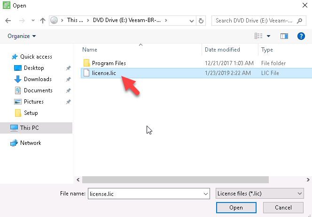312x217 pixels.
Task: Open the License files type dropdown
Action: pyautogui.click(x=259, y=193)
